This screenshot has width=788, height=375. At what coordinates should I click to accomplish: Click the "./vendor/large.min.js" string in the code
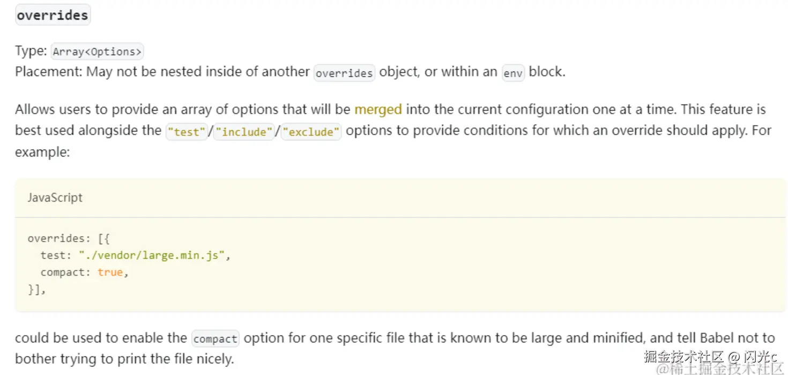point(151,255)
